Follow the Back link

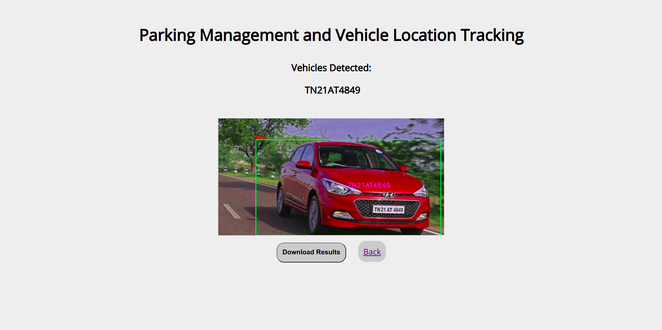pos(372,252)
